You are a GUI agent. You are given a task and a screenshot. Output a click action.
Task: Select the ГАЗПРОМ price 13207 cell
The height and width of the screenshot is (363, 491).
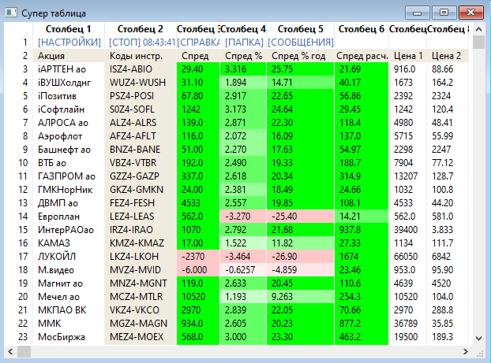pyautogui.click(x=407, y=176)
